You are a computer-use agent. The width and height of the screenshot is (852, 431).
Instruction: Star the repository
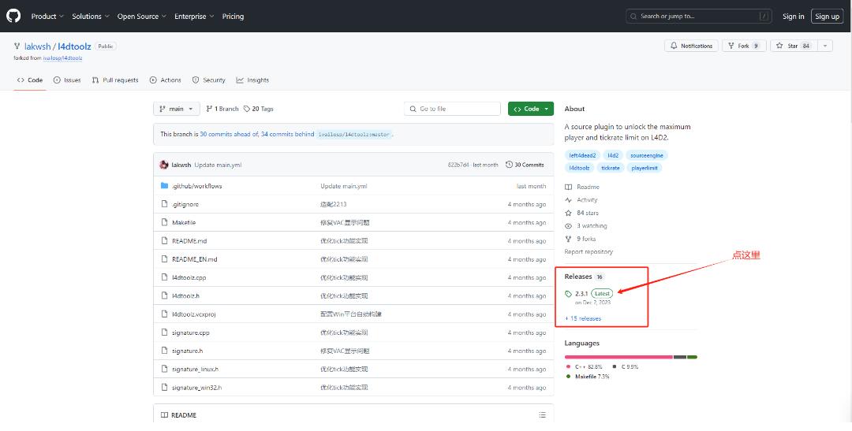(794, 46)
